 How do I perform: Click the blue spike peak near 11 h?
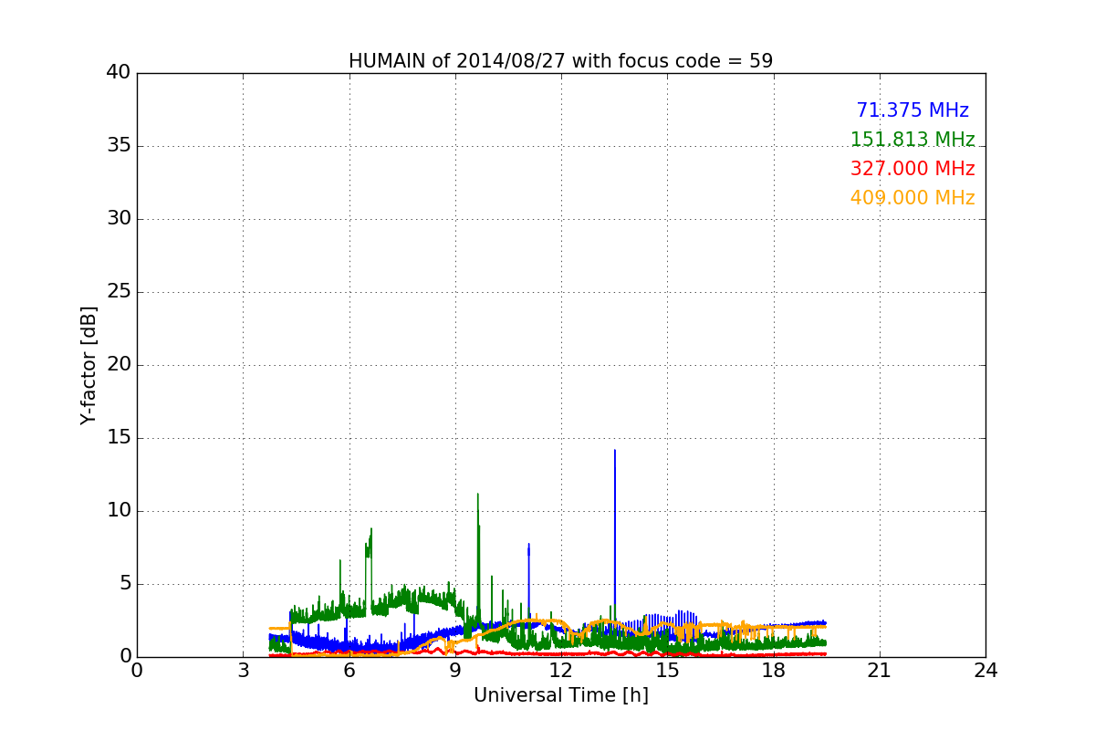528,546
